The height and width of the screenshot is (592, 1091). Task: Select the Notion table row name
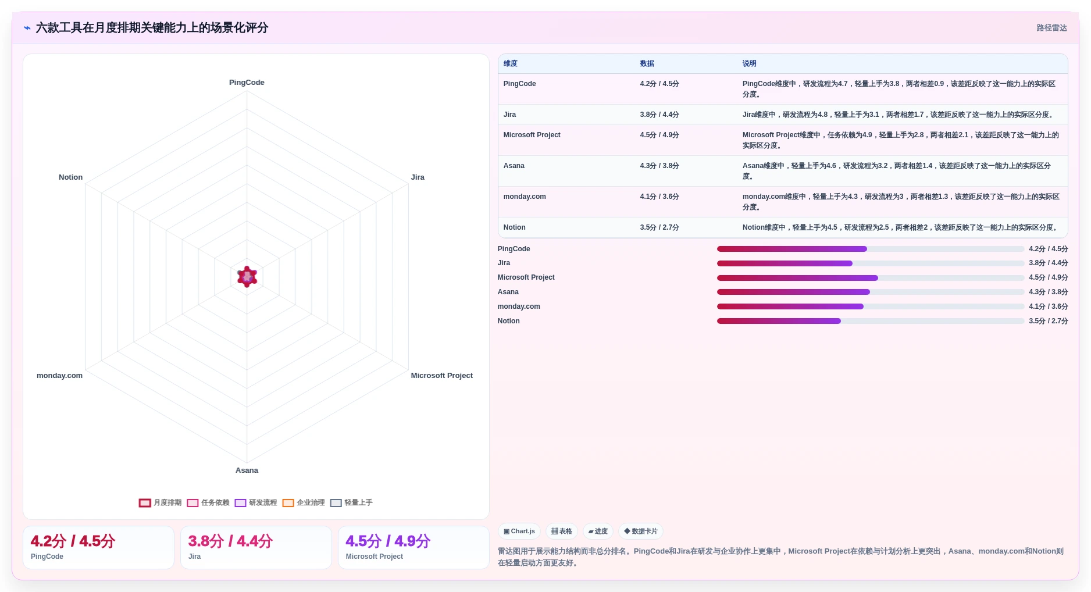coord(515,227)
